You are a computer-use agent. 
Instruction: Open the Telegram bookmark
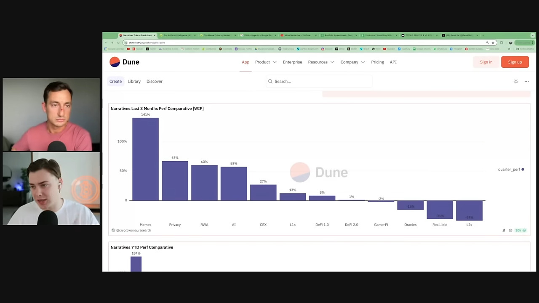tap(457, 49)
